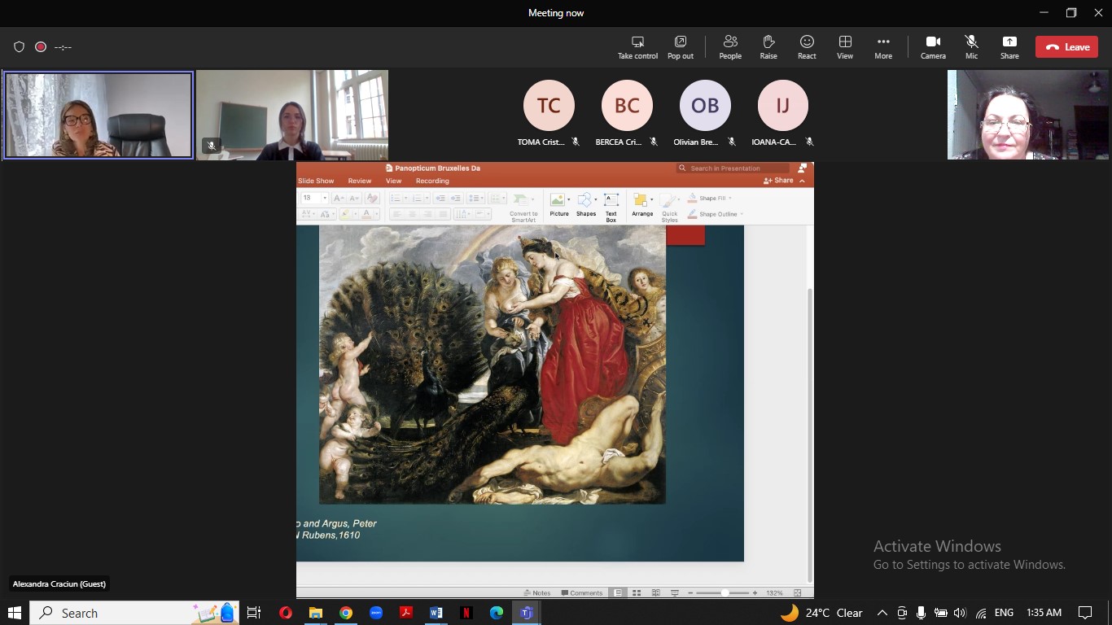This screenshot has height=625, width=1112.
Task: Click the zoom in plus button
Action: pos(755,593)
